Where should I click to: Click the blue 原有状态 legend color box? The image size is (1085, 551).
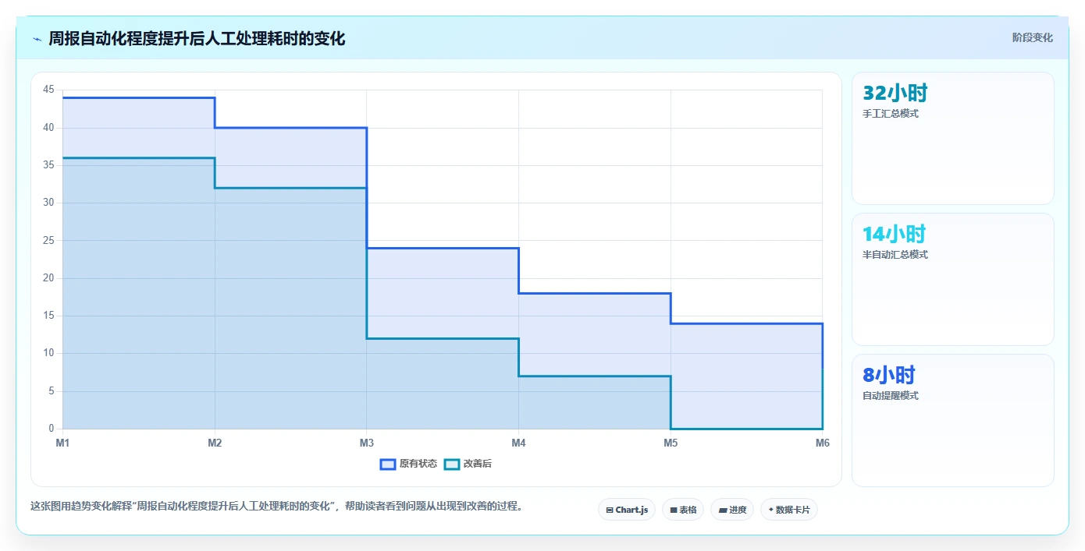click(x=388, y=464)
